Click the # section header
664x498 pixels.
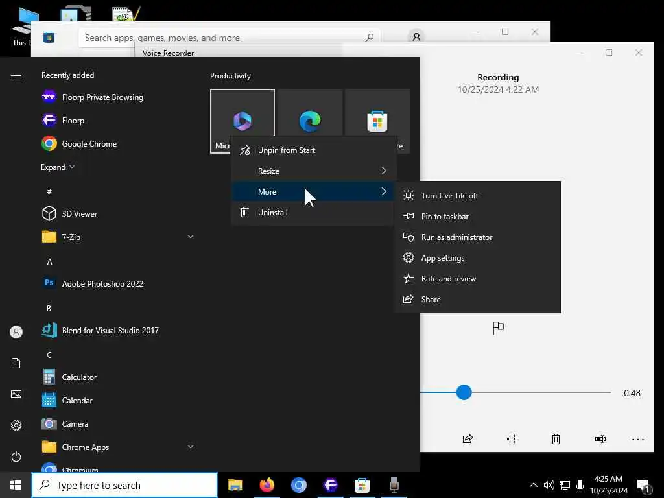click(49, 191)
